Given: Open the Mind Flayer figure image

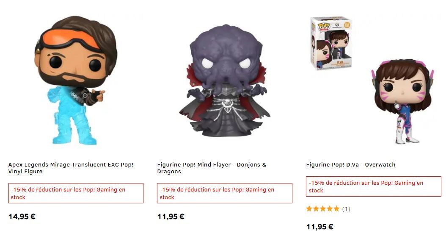Looking at the screenshot, I should pos(225,81).
